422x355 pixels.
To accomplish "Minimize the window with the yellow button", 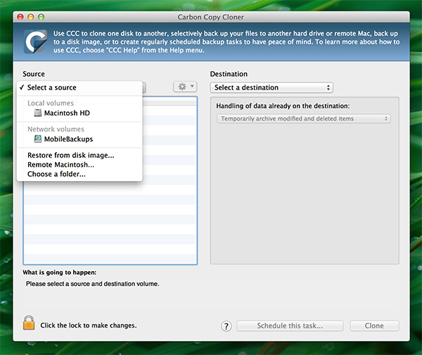I will click(31, 17).
